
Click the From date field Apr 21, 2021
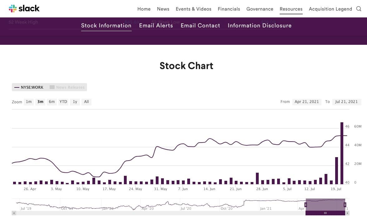tap(306, 102)
